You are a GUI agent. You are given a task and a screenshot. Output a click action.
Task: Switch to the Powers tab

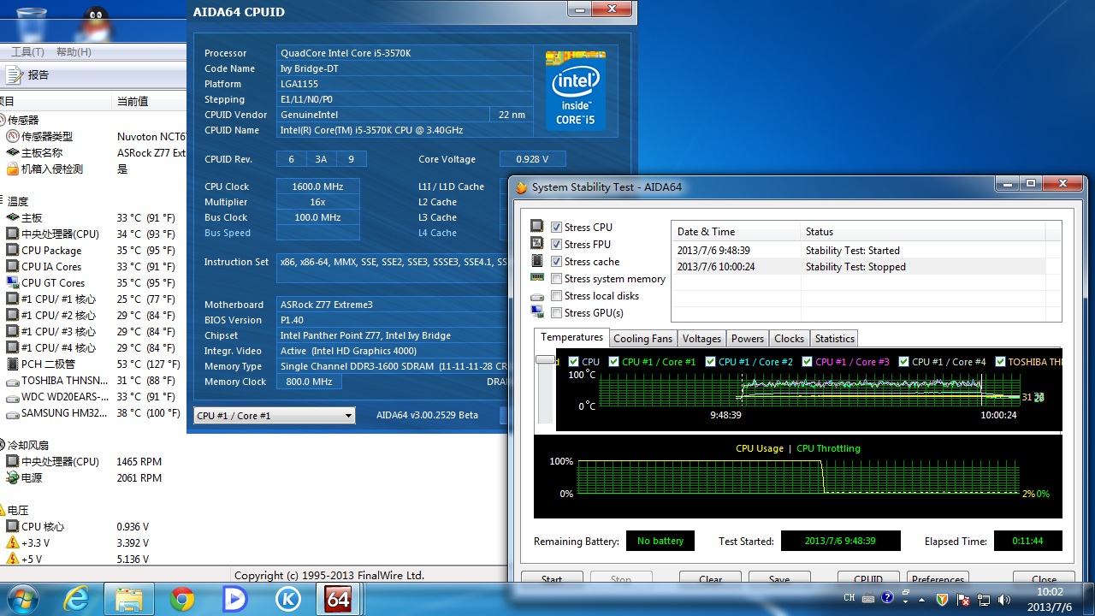[747, 339]
